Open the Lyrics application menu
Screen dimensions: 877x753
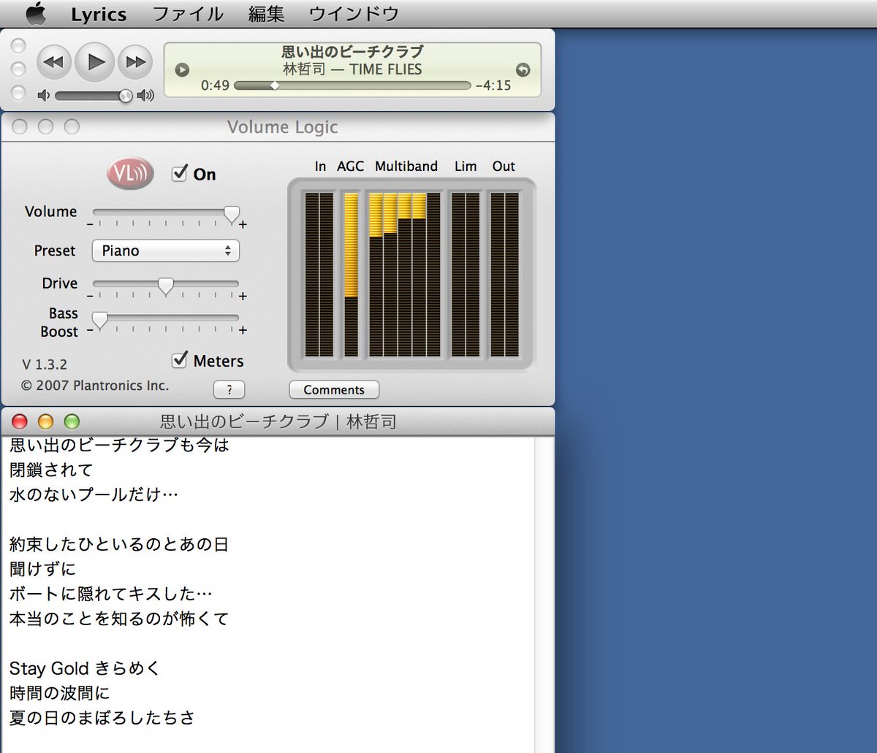click(x=99, y=14)
